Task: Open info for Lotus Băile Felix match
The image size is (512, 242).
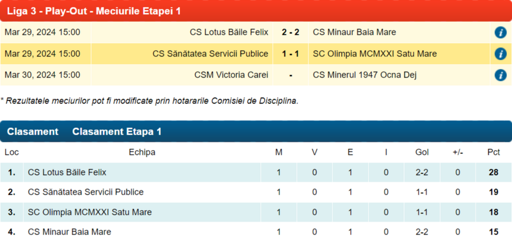Action: (500, 32)
